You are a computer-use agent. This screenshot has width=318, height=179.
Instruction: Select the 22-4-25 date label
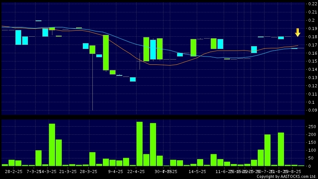pos(136,172)
